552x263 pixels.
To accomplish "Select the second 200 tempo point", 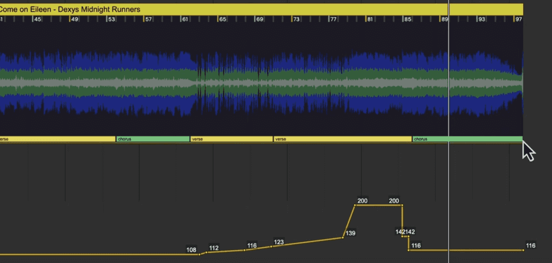I will [x=402, y=205].
